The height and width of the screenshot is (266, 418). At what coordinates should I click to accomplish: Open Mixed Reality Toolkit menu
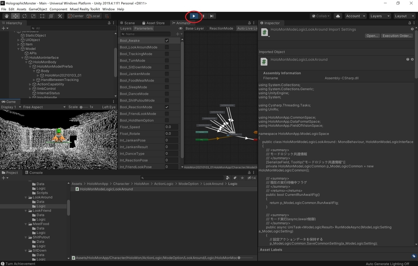[85, 9]
